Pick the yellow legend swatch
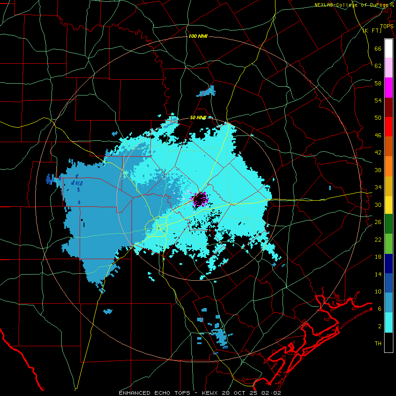 click(x=389, y=205)
